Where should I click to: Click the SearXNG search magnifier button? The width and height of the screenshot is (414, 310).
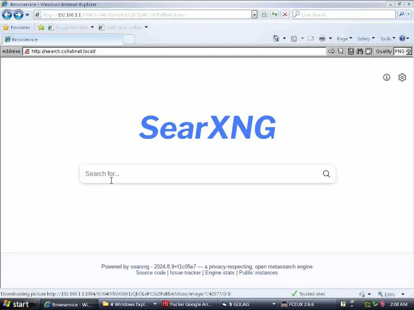326,174
